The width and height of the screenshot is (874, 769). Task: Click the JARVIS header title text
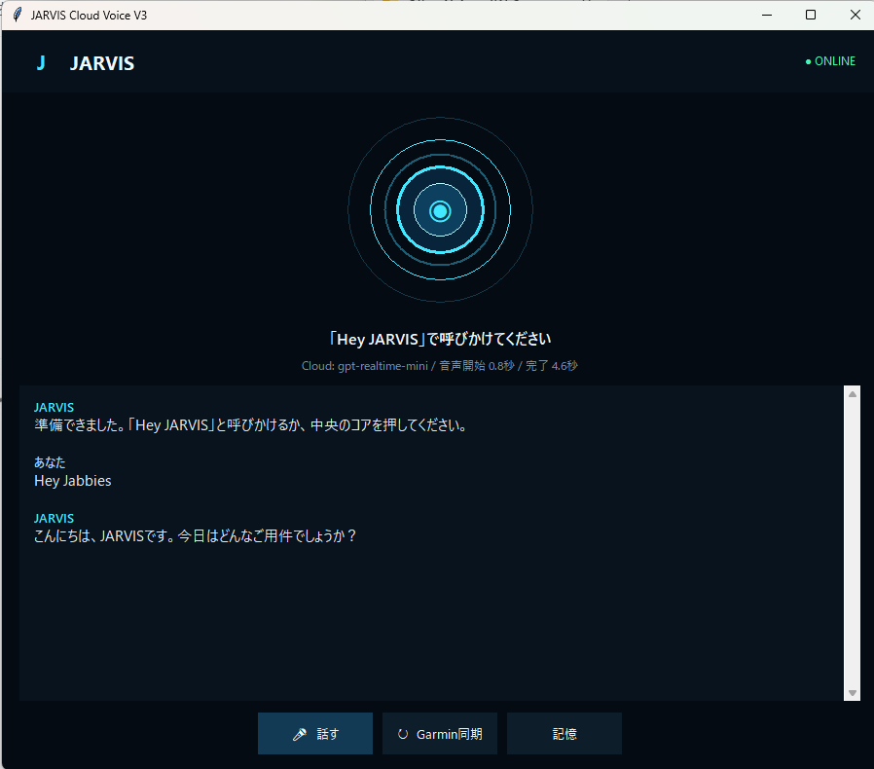click(x=102, y=63)
